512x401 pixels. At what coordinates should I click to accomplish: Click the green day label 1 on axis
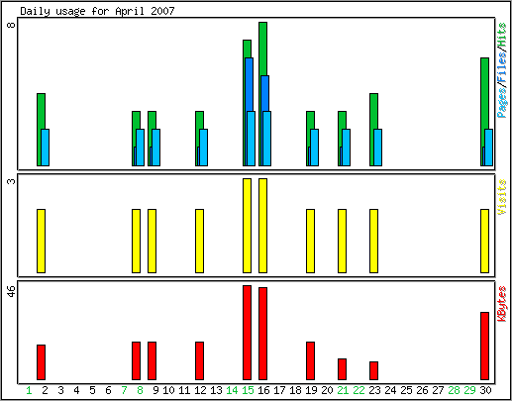[x=29, y=390]
